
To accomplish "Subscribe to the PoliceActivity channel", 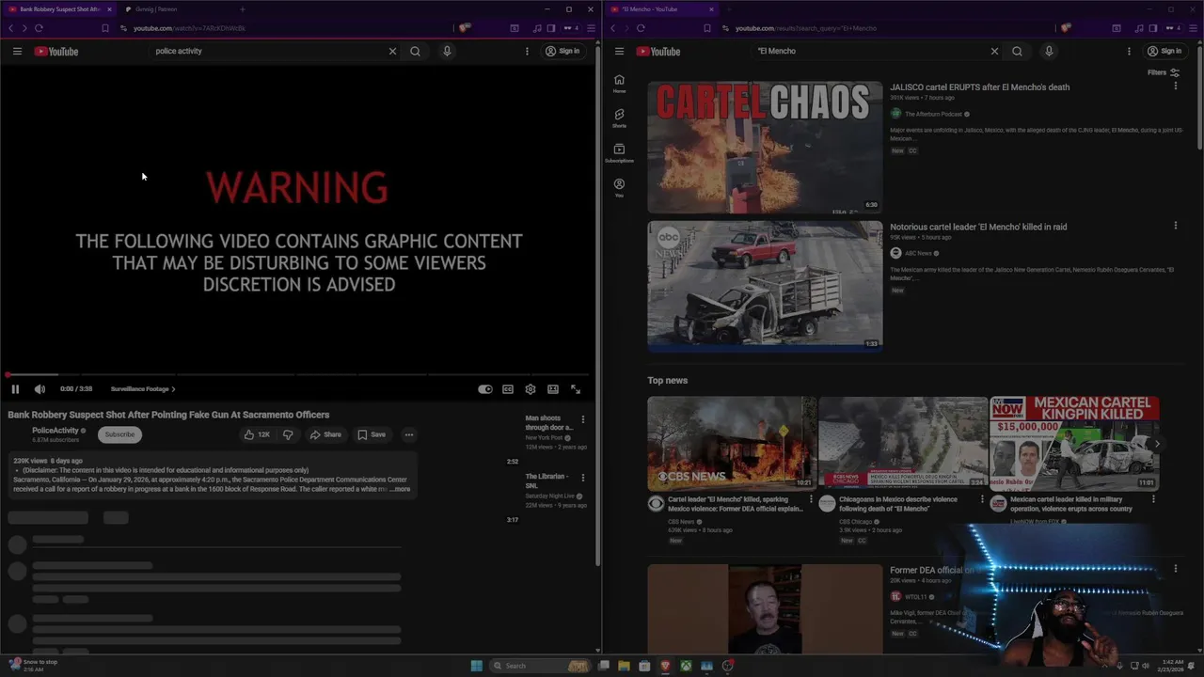I will click(119, 434).
